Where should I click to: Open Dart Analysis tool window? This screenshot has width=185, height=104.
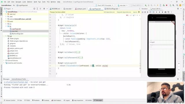(x=56, y=100)
